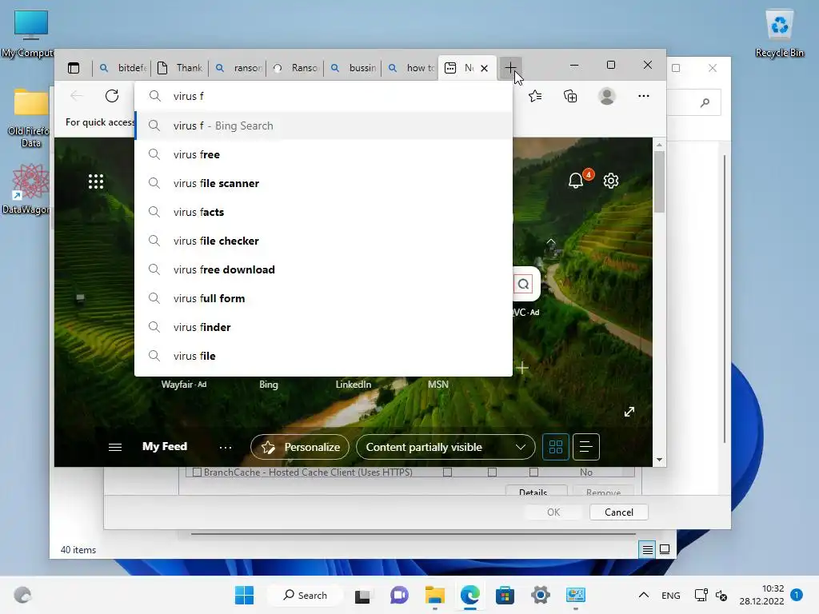Open the My Feed hamburger menu
This screenshot has width=819, height=614.
[115, 447]
